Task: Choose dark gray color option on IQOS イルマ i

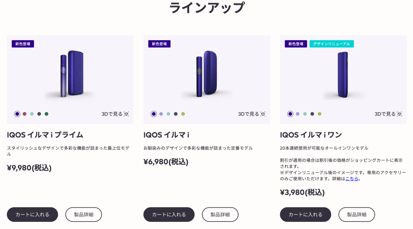Action: [175, 113]
